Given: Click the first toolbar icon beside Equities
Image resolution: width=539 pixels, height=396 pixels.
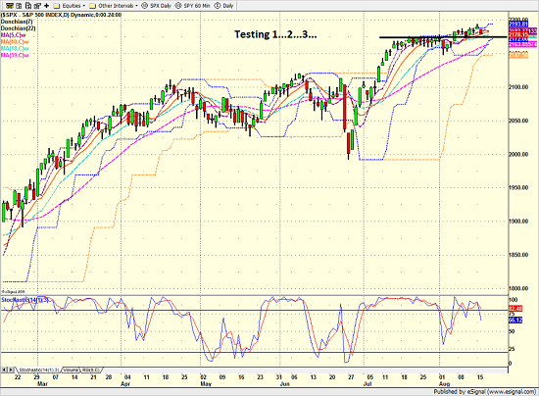Looking at the screenshot, I should pyautogui.click(x=10, y=6).
